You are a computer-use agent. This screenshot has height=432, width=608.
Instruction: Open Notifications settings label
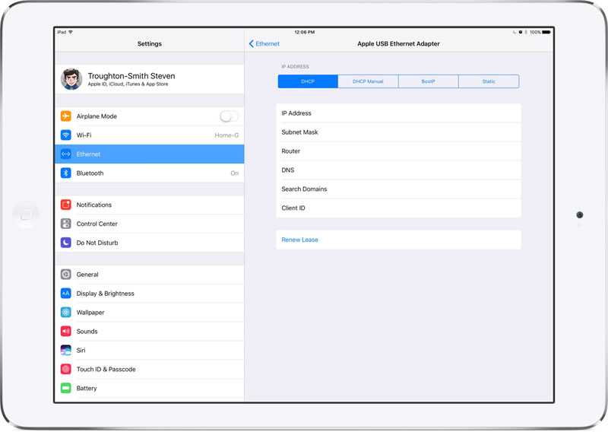[93, 205]
